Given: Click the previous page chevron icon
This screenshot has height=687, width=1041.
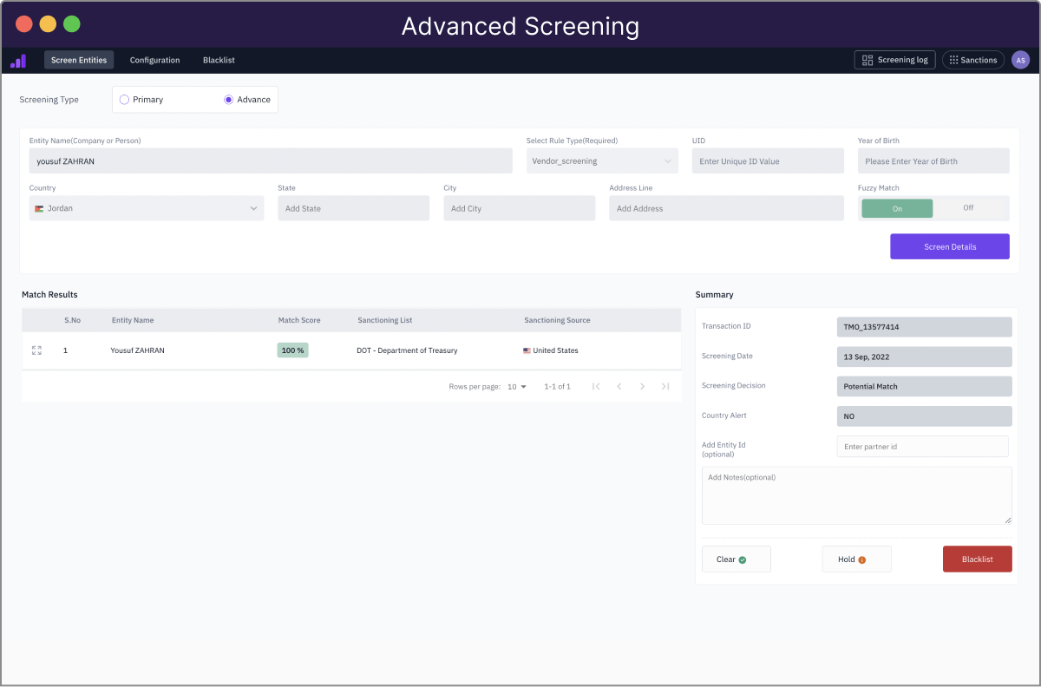Looking at the screenshot, I should [x=619, y=386].
